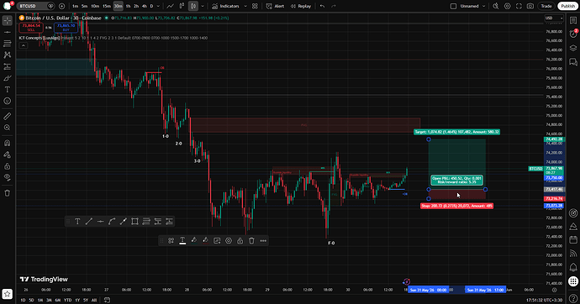Open quick search in top bar
Screen dimensions: 580x304
click(496, 6)
